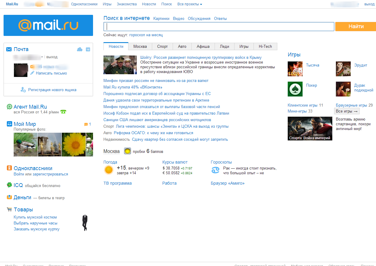Viewport: 376px width, 266px height.
Task: Open the Мой Мир message notification icon
Action: [86, 124]
